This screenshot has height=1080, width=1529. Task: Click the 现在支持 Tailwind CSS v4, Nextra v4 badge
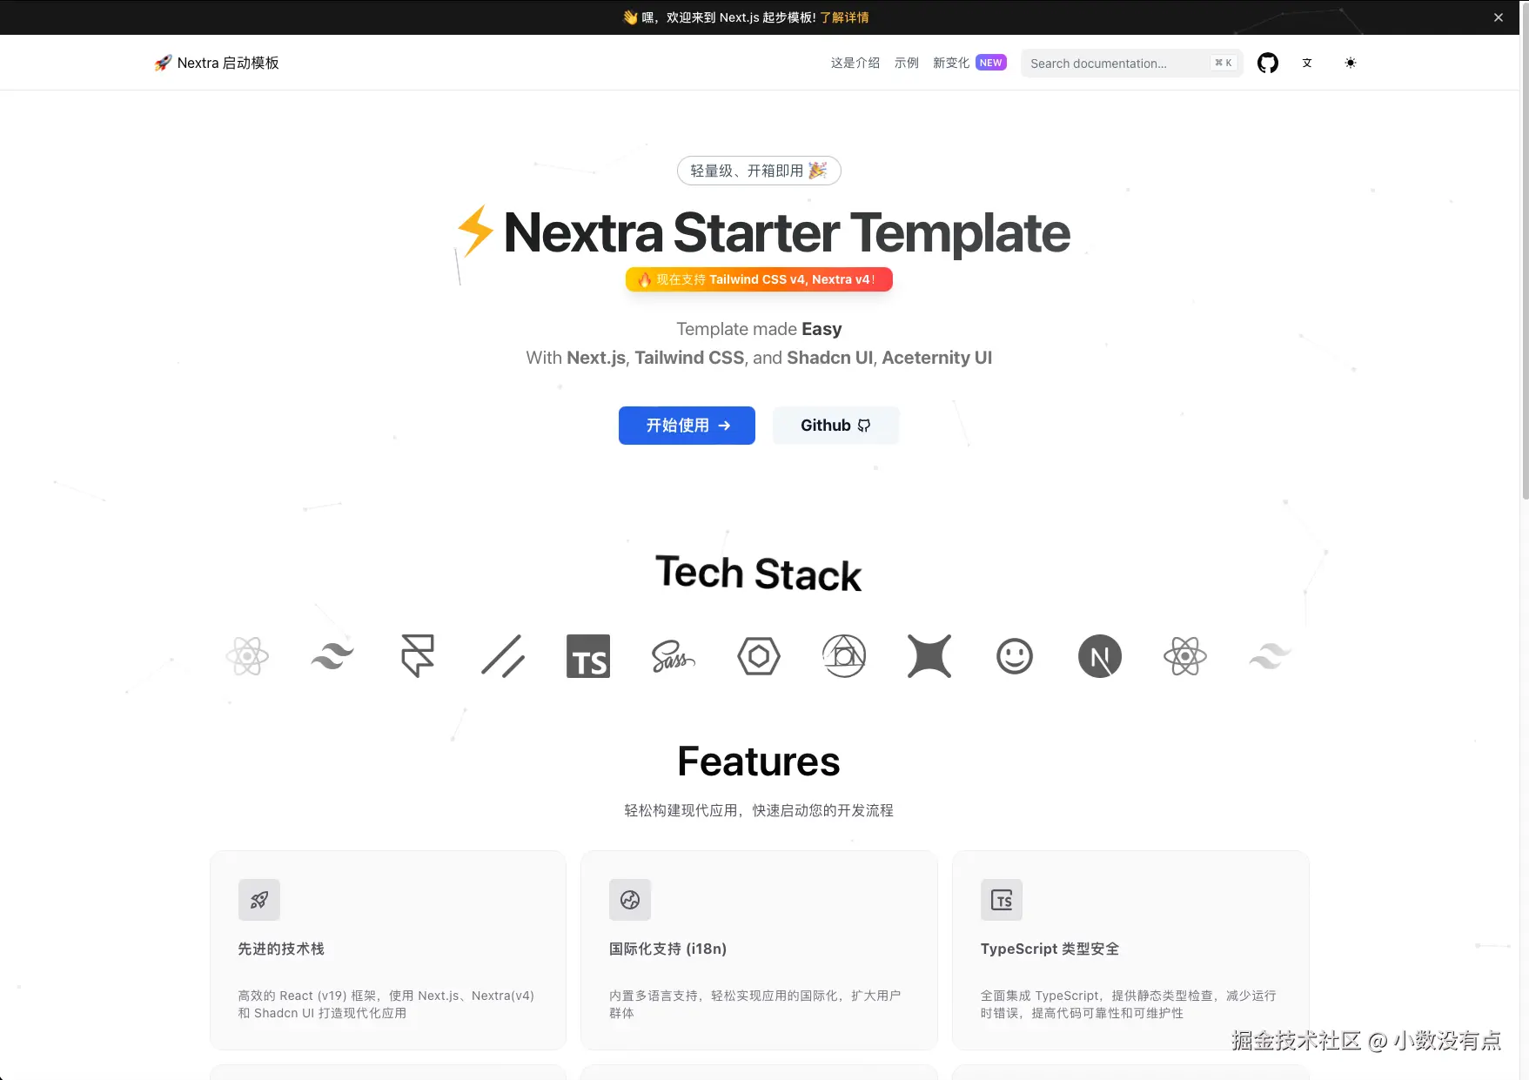tap(759, 279)
